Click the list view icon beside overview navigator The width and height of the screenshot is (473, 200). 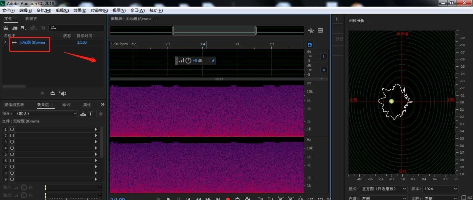point(320,31)
